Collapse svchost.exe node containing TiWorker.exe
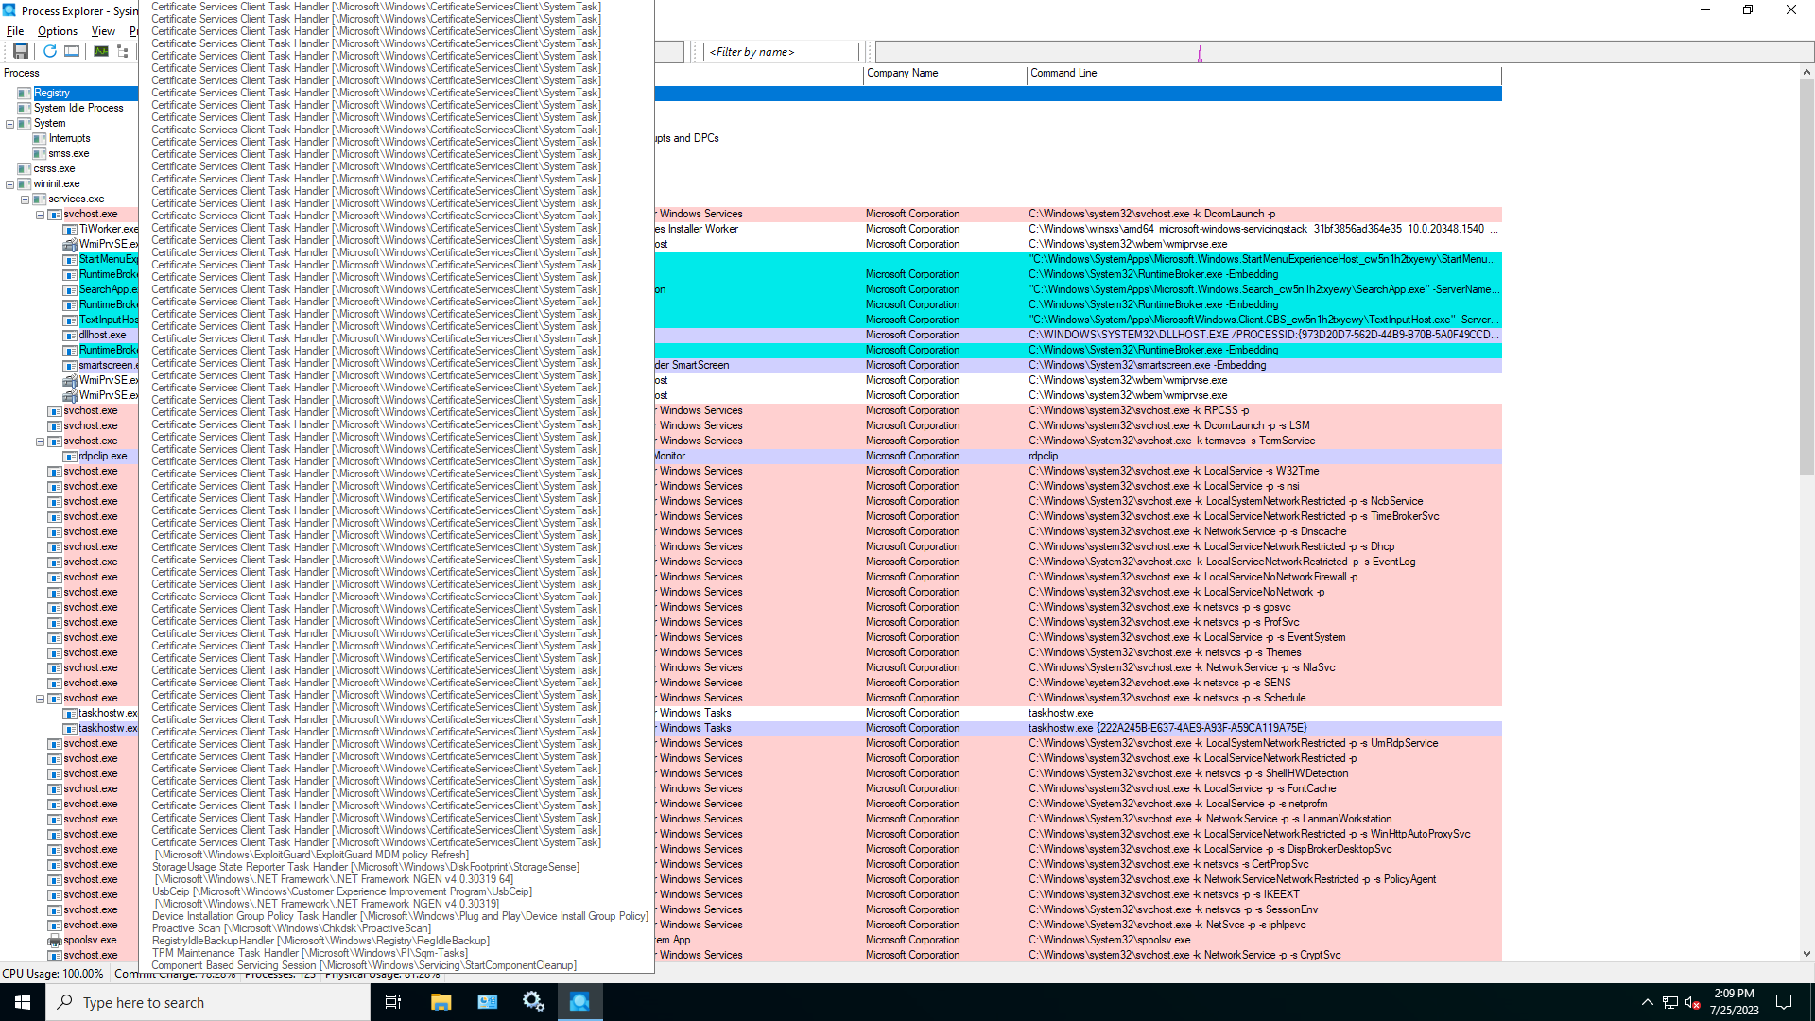Screen dimensions: 1815x1021 [x=41, y=215]
